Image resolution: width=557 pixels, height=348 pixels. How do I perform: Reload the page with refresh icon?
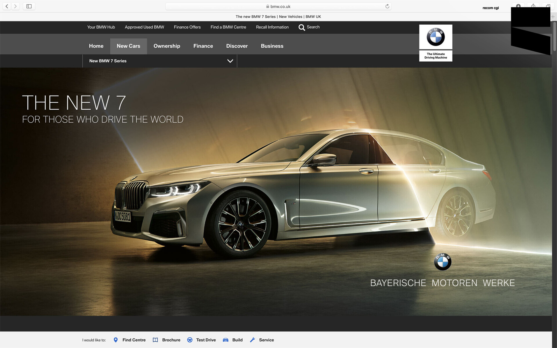[x=387, y=6]
